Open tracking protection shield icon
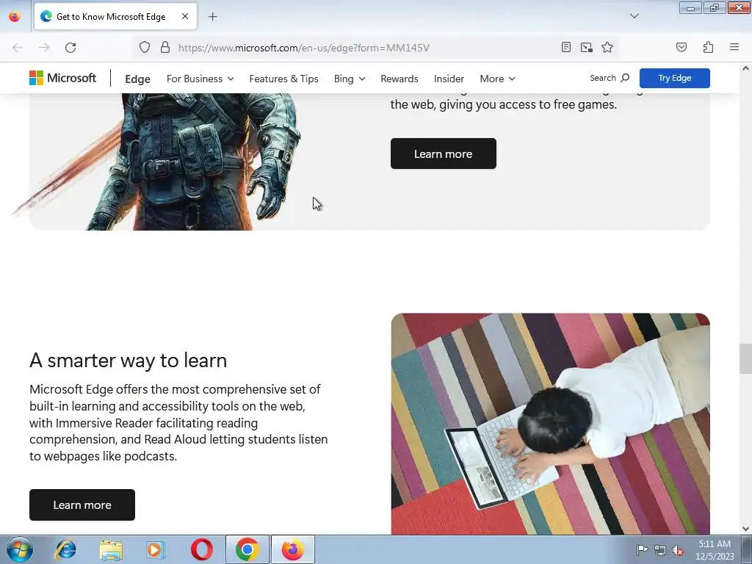This screenshot has width=752, height=564. pyautogui.click(x=145, y=48)
